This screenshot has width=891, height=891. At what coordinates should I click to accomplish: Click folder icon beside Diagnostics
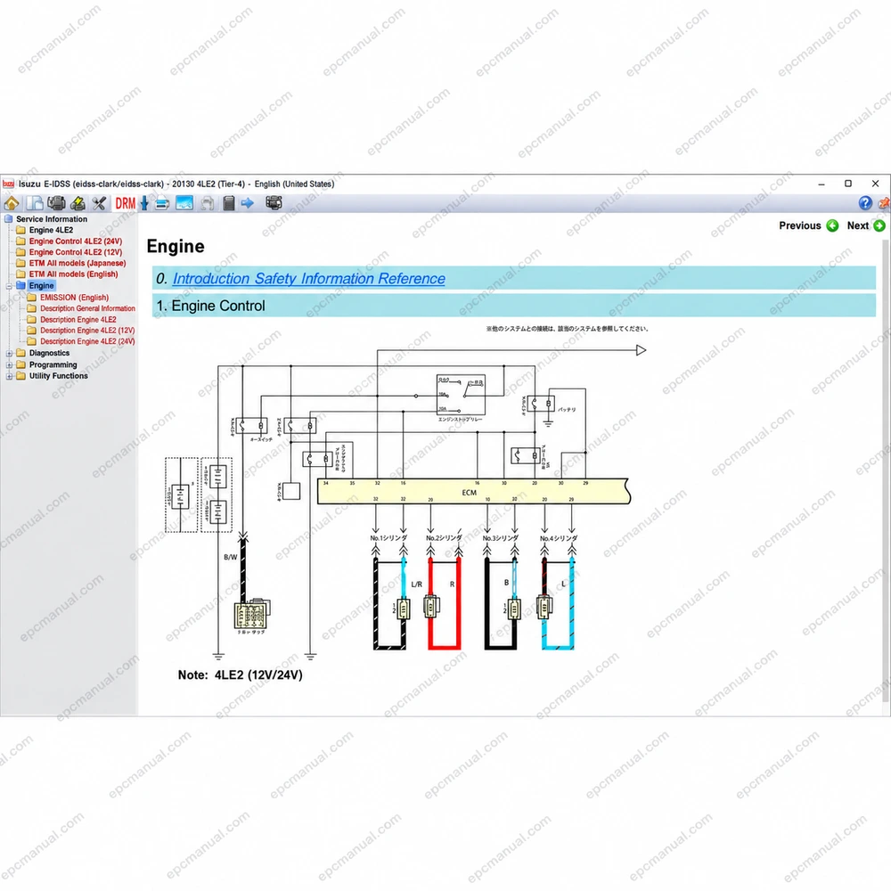click(21, 353)
